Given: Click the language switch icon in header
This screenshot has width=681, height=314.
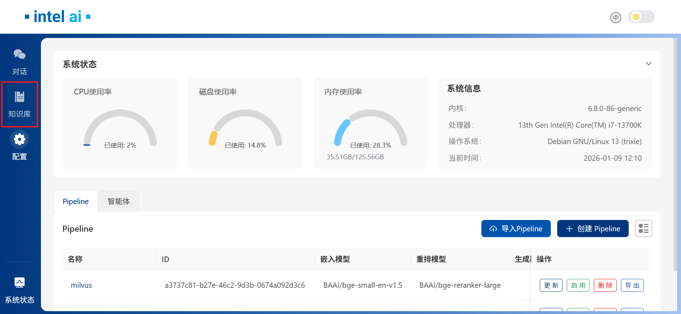Looking at the screenshot, I should coord(616,17).
